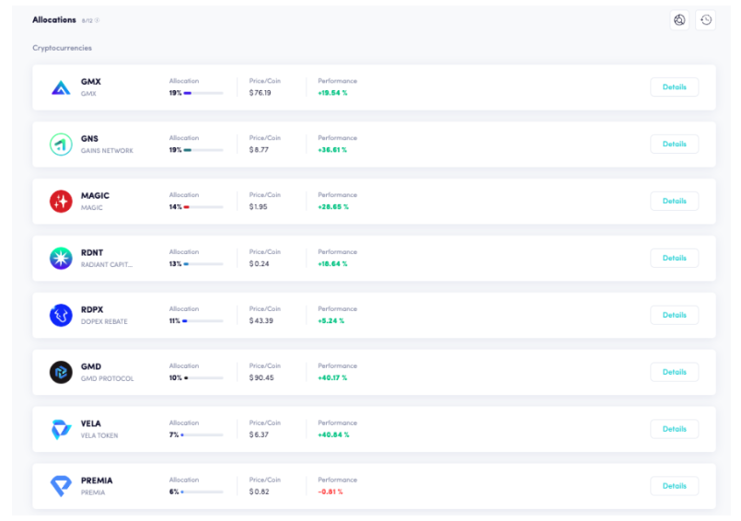The width and height of the screenshot is (741, 521).
Task: Click the RDNT 13% allocation bar
Action: 203,264
